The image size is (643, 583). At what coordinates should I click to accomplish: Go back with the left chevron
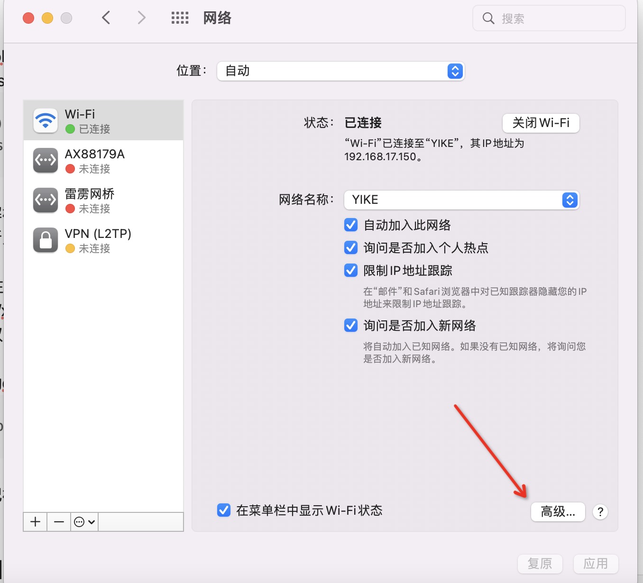pyautogui.click(x=106, y=18)
